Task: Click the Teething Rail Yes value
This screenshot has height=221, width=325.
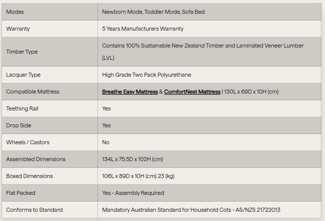Action: coord(106,108)
